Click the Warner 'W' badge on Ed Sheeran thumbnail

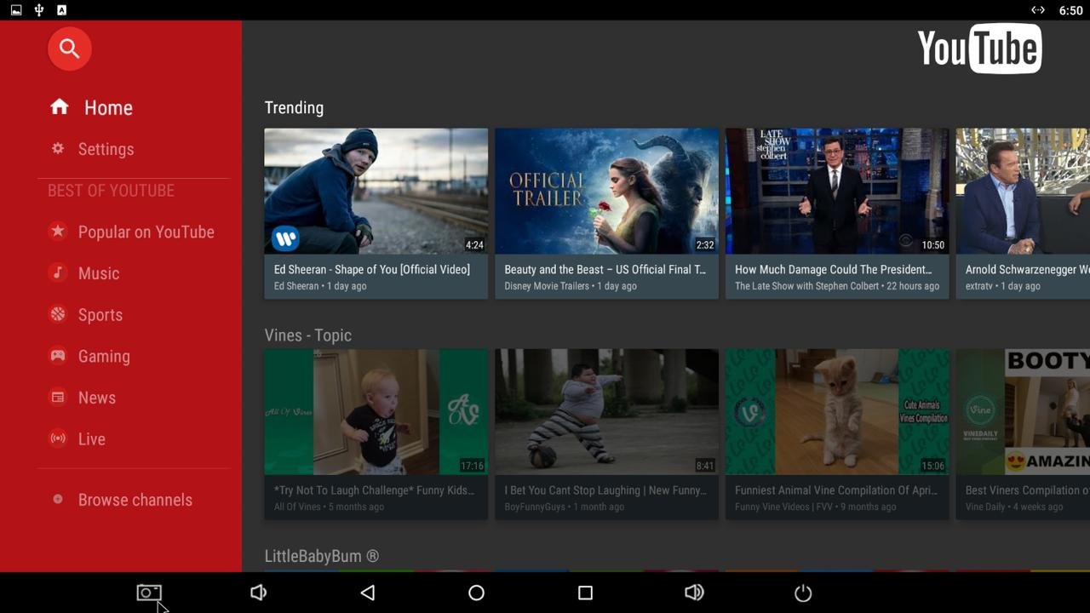point(285,238)
